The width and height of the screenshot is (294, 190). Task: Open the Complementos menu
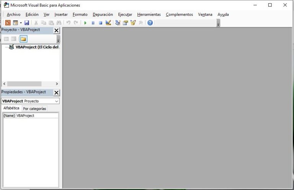[179, 15]
